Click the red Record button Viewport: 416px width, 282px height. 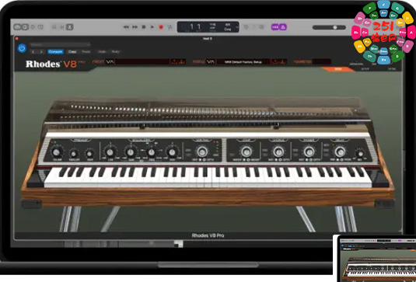161,27
